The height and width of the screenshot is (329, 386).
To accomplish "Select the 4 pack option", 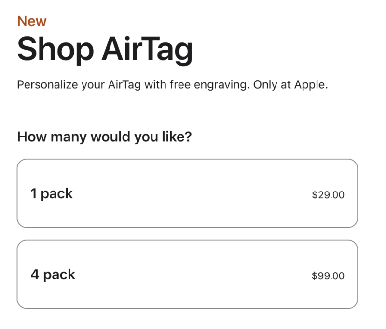I will tap(187, 274).
